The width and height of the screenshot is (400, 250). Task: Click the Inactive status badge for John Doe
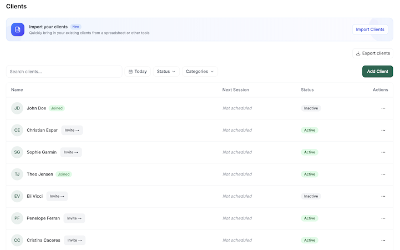(311, 108)
